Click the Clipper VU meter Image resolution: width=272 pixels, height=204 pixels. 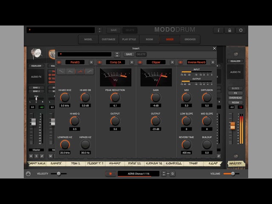pos(156,77)
